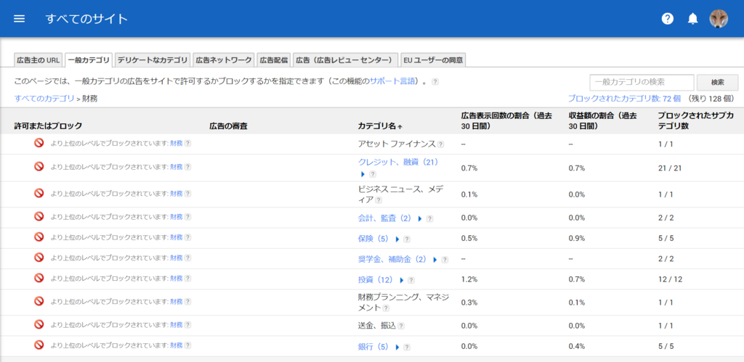Click block icon in 投資 row

coord(39,278)
